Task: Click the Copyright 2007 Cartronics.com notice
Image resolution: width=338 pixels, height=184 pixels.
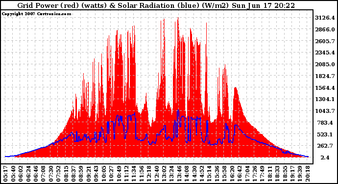Action: tap(36, 14)
